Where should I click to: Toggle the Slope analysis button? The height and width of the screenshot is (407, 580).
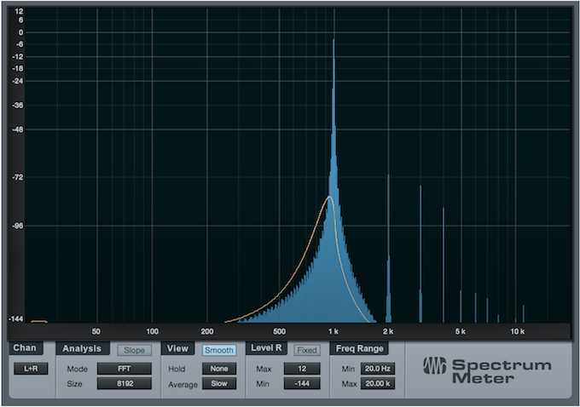pyautogui.click(x=134, y=350)
